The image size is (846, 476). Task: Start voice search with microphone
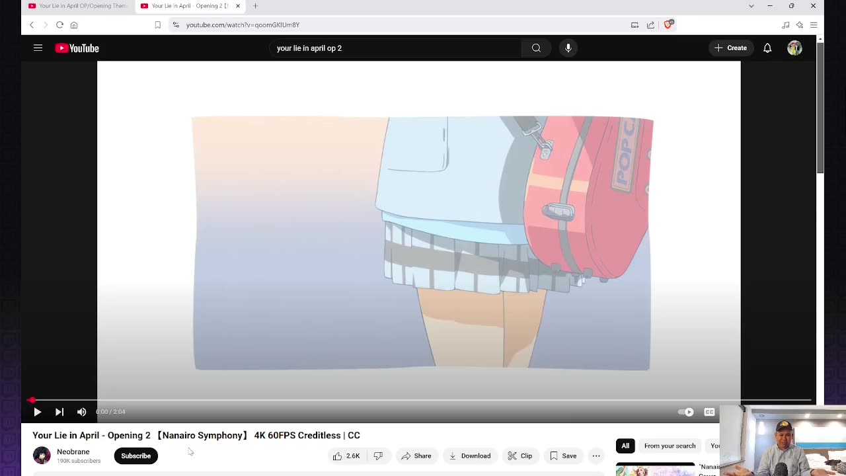point(568,48)
